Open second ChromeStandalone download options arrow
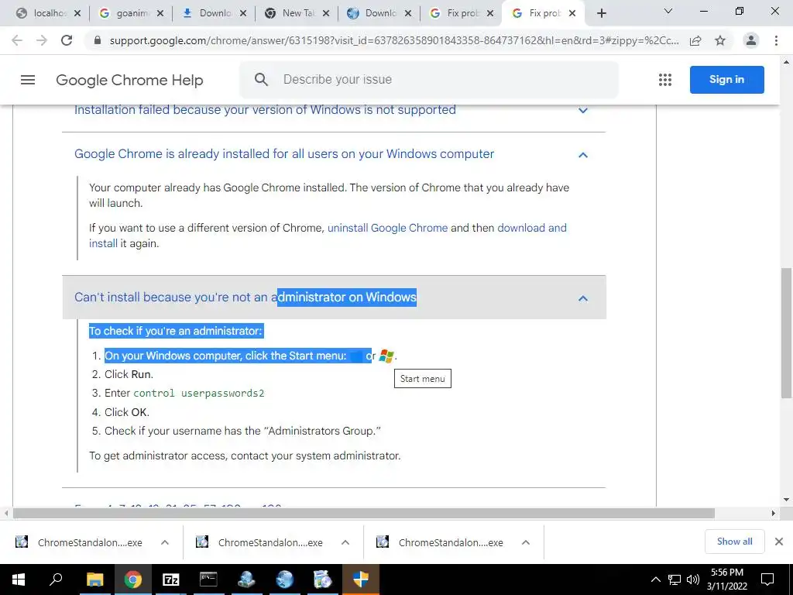 (x=345, y=542)
